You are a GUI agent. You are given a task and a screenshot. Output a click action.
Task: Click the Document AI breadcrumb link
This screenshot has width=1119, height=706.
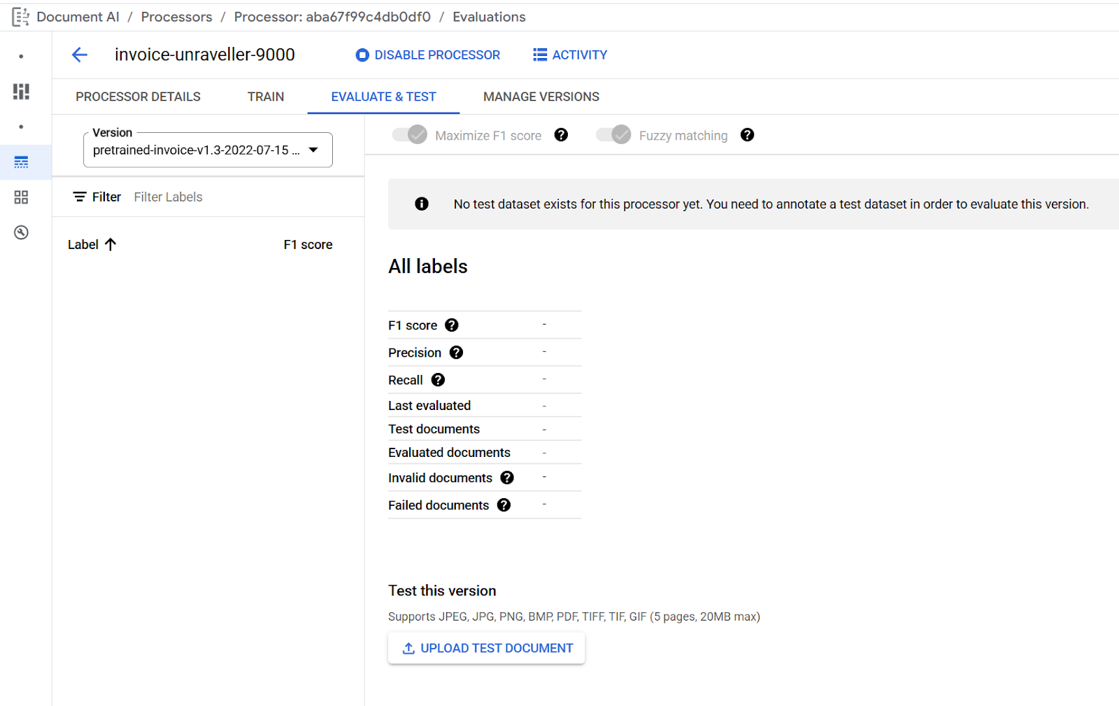click(x=78, y=17)
